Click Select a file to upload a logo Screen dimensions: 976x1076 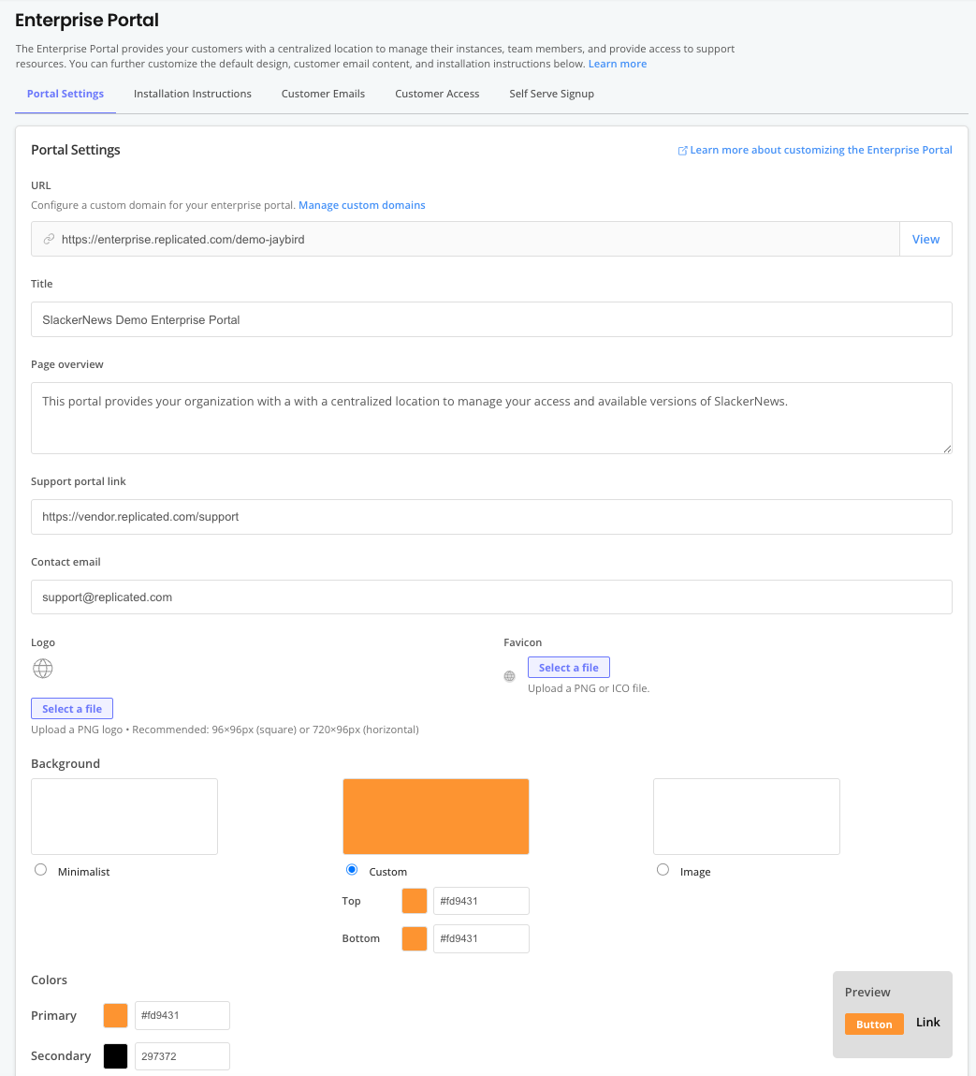click(x=72, y=708)
